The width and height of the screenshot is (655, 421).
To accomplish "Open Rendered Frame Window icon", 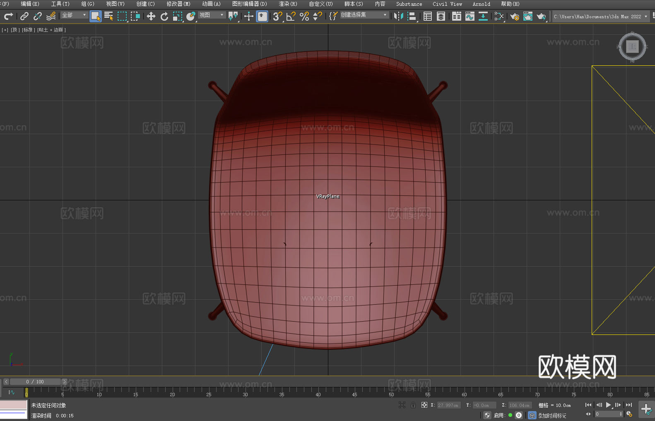I will 528,16.
